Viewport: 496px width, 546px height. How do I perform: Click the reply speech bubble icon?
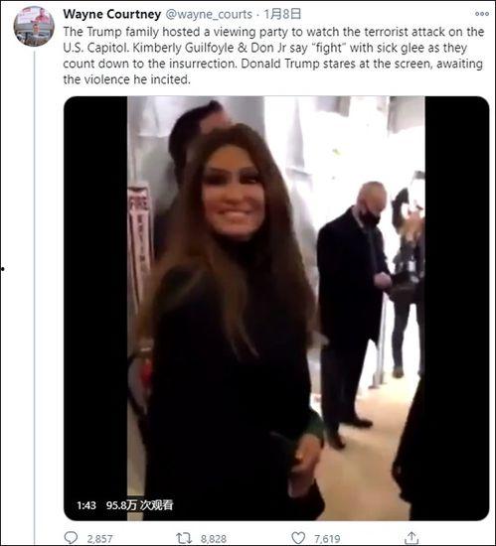click(x=72, y=538)
